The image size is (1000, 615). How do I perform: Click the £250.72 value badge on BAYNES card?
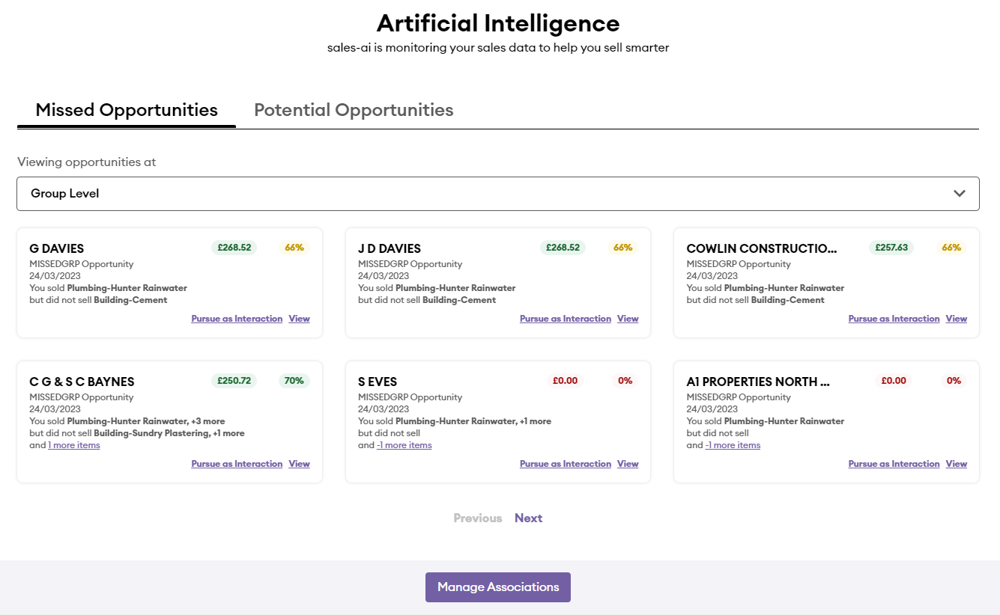234,381
